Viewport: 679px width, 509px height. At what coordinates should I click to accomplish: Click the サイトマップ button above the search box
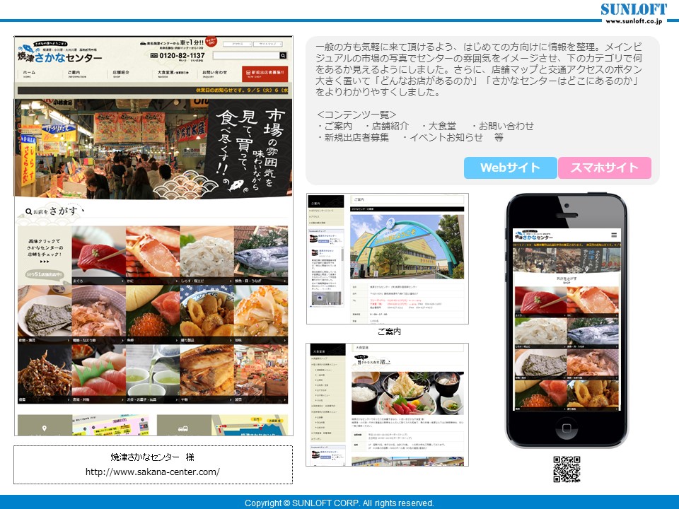click(x=267, y=44)
